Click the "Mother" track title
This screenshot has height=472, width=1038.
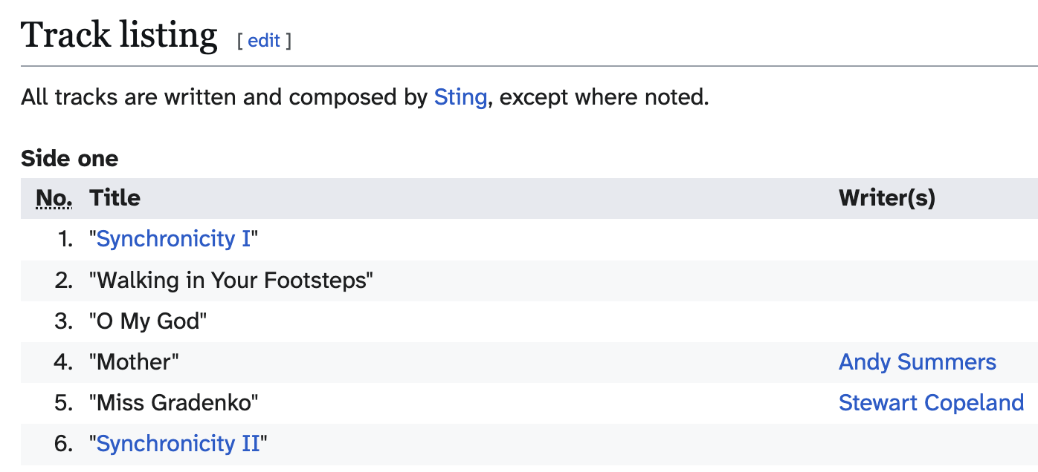pyautogui.click(x=135, y=362)
